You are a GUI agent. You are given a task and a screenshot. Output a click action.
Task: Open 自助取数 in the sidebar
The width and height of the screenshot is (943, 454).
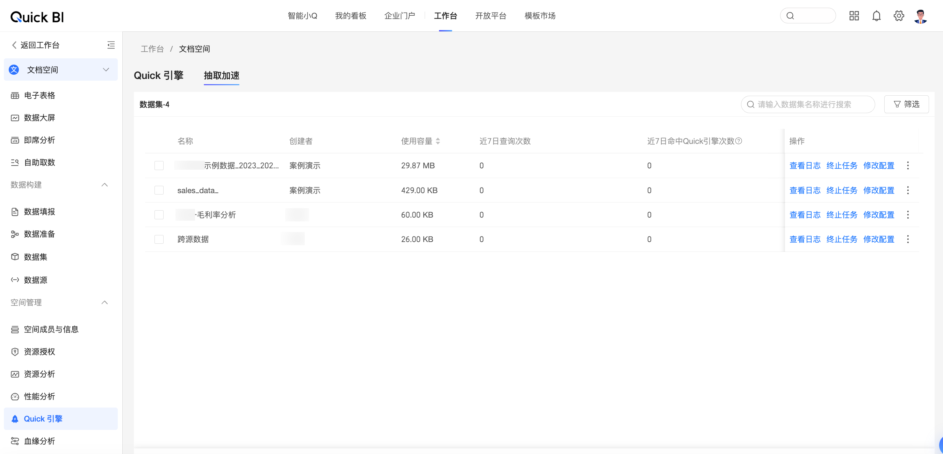pyautogui.click(x=61, y=162)
